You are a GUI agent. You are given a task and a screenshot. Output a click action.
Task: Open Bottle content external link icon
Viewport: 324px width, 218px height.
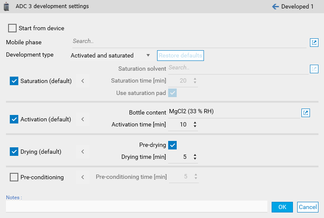[x=305, y=113]
